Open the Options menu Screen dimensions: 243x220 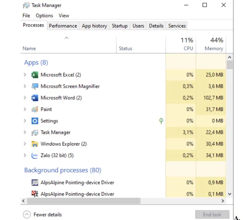point(44,16)
